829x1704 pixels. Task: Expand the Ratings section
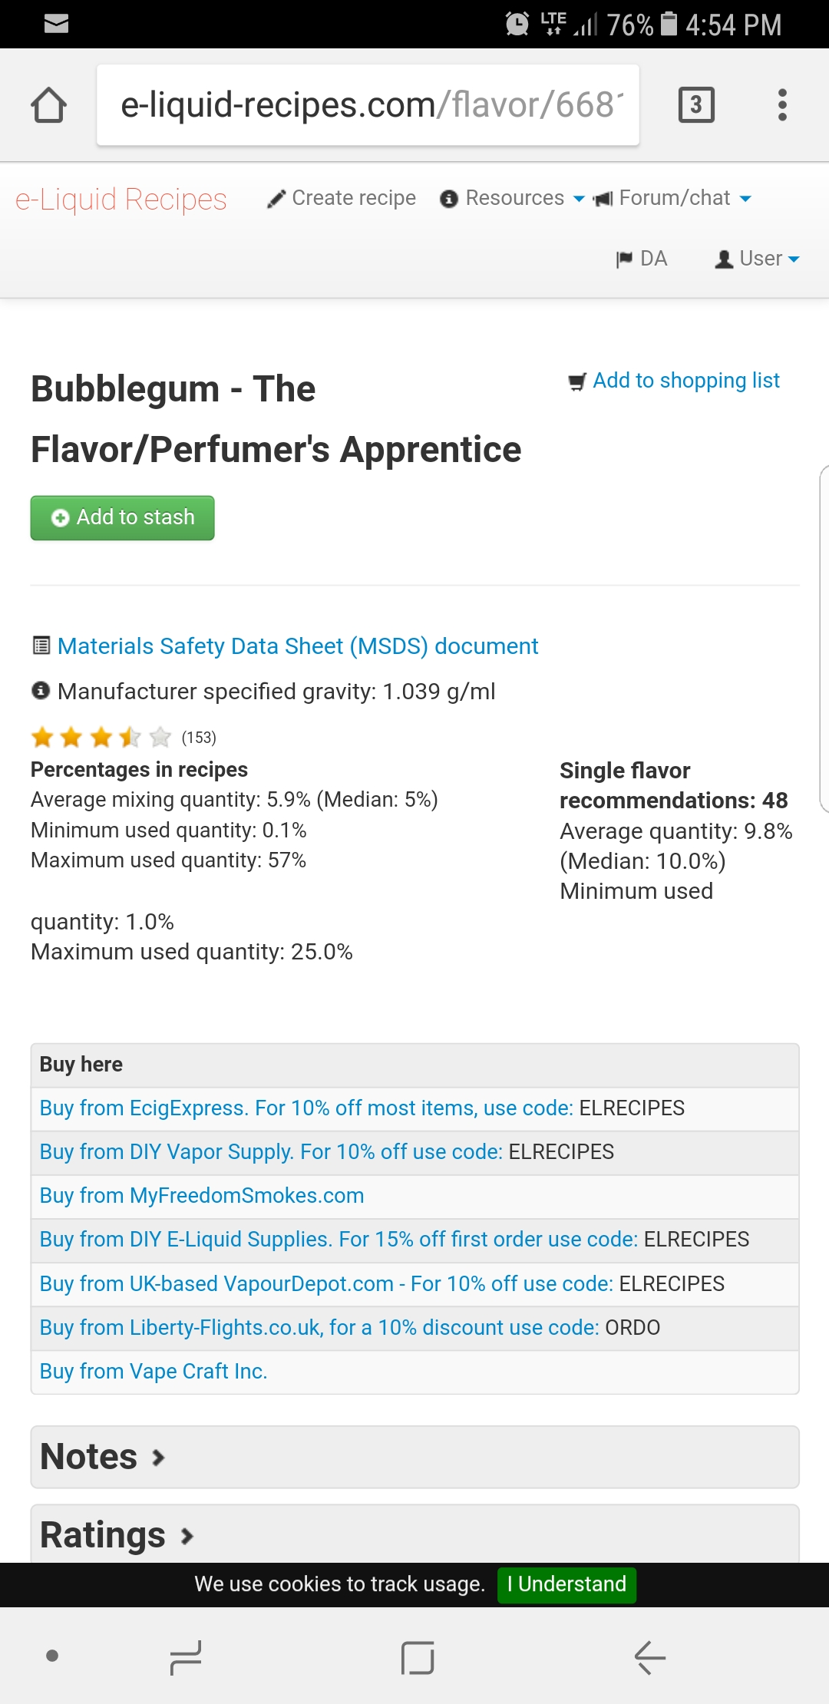(x=414, y=1534)
